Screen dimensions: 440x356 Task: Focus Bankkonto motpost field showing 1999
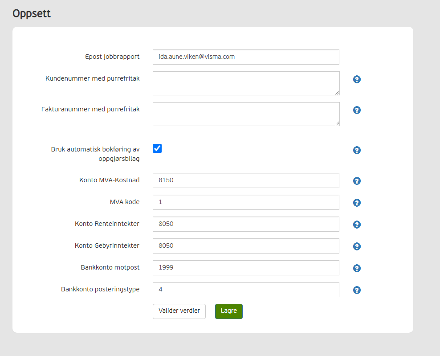(x=246, y=268)
